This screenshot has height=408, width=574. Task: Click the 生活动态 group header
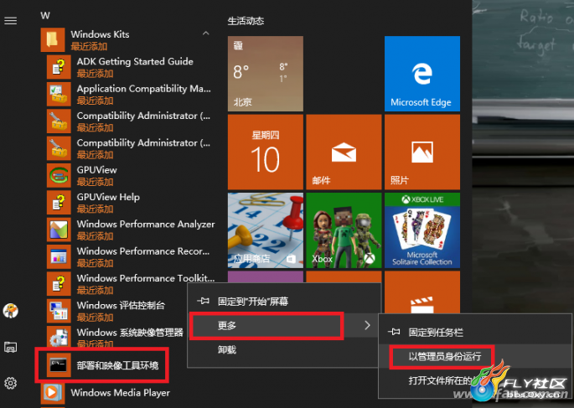tap(246, 21)
